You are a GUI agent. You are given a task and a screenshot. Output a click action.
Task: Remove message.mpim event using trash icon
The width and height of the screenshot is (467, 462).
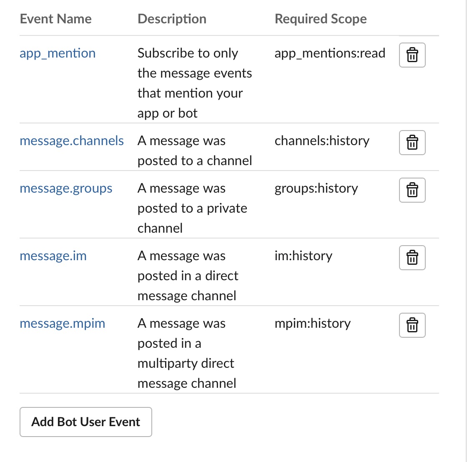pos(412,325)
